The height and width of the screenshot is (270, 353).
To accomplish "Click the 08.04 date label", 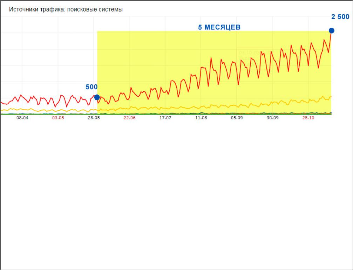I will (x=22, y=118).
